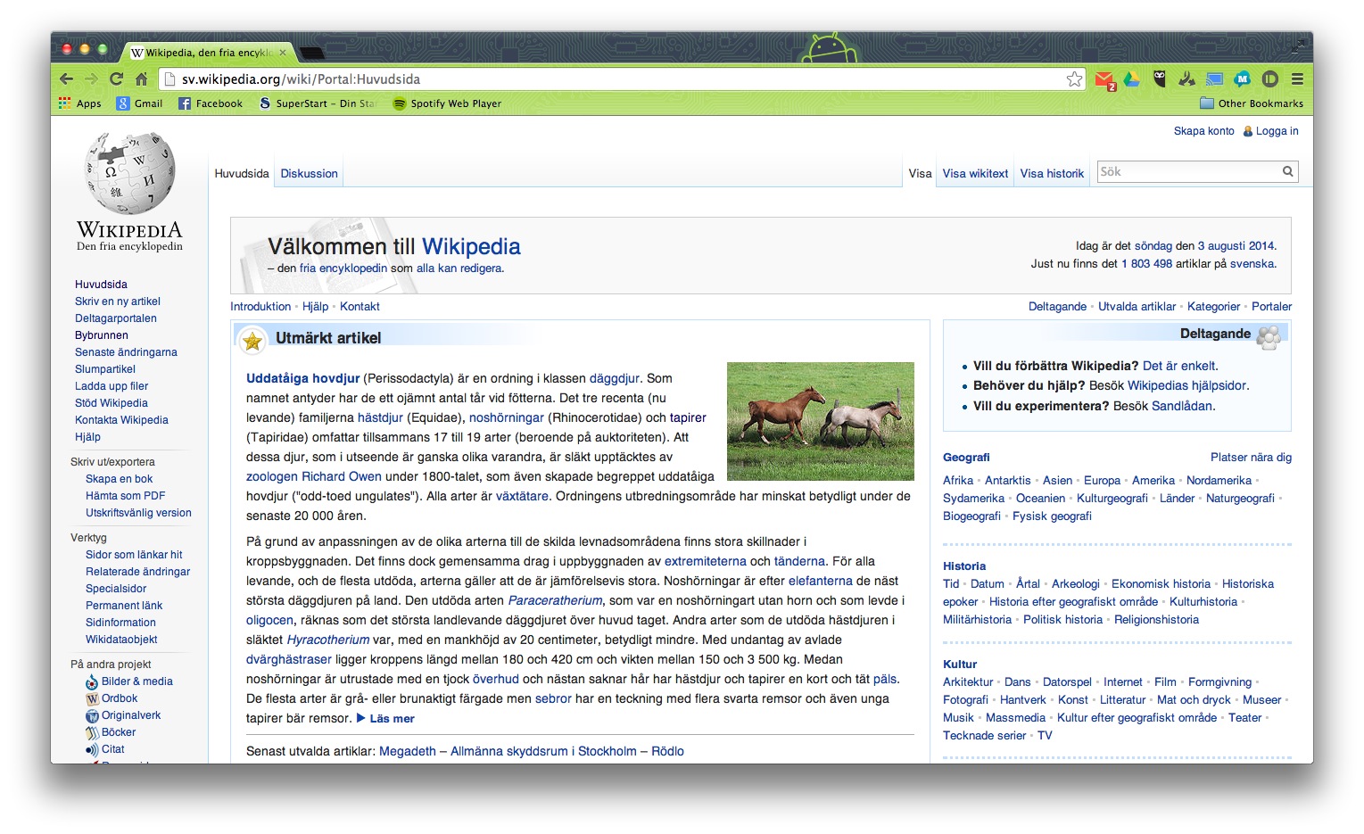Select the Wikipedia browser tab
The width and height of the screenshot is (1364, 834).
click(207, 53)
